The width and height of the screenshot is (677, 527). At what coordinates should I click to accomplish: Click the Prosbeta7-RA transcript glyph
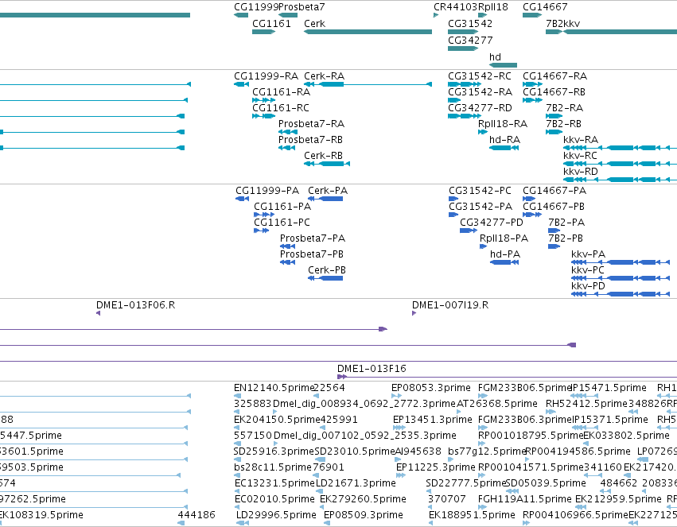click(x=288, y=132)
